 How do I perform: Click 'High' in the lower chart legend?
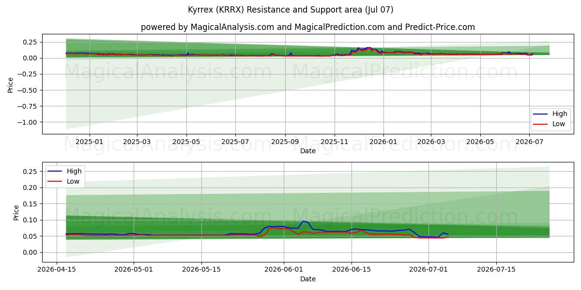pos(74,171)
